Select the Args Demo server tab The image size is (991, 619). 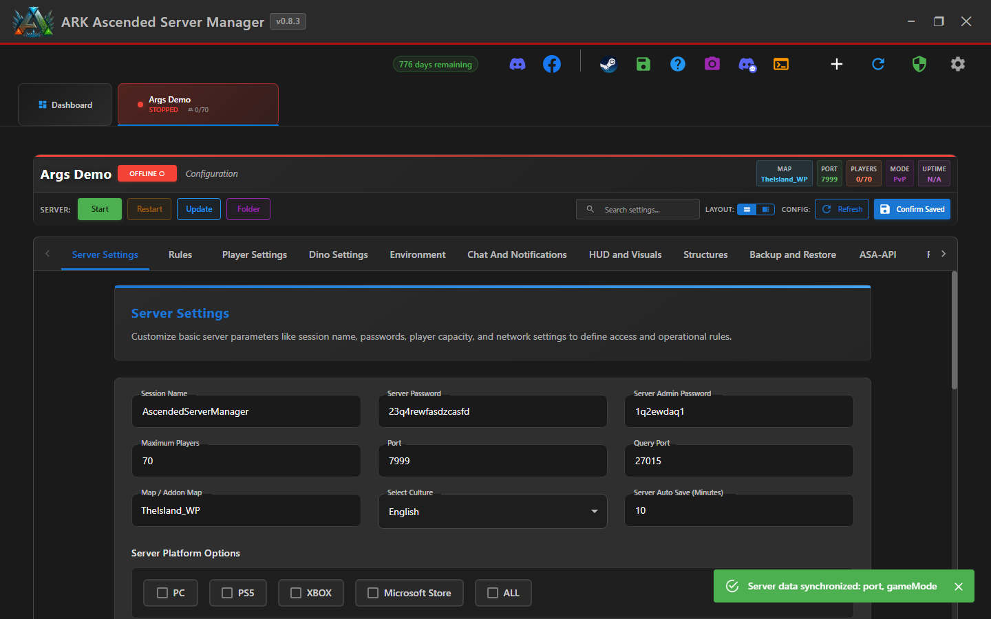pos(198,105)
